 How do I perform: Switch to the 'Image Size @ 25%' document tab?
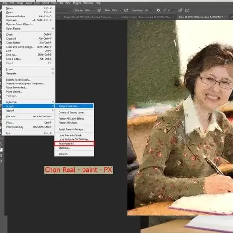coord(87,17)
